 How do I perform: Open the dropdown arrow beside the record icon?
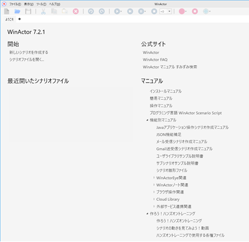(x=186, y=11)
